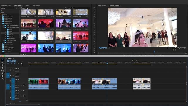This screenshot has width=188, height=106.
Task: Toggle Video 1 track eye visibility
Action: pyautogui.click(x=19, y=79)
